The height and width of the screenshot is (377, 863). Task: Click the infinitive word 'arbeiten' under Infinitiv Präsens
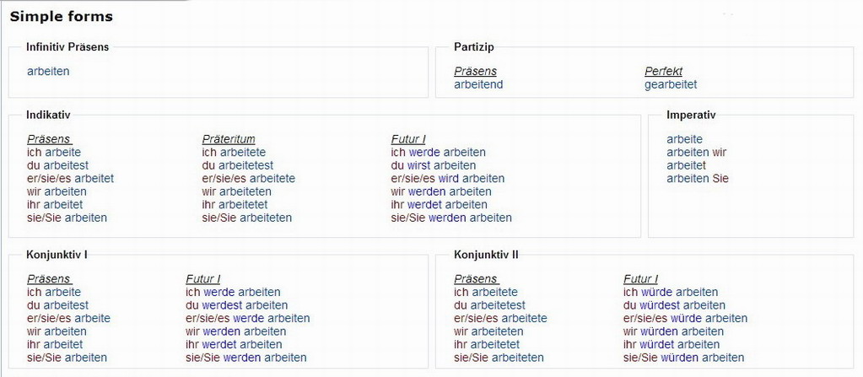point(48,72)
